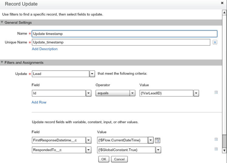Image resolution: width=227 pixels, height=163 pixels.
Task: Open the calendar date picker icon
Action: click(x=157, y=140)
